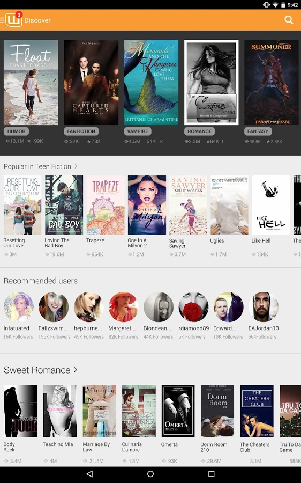
Task: Open the search magnifier icon
Action: coord(289,20)
